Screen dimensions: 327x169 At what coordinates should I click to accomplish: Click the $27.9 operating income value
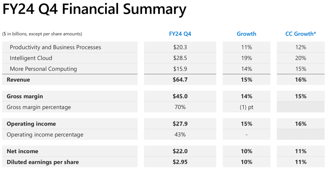[x=180, y=124]
